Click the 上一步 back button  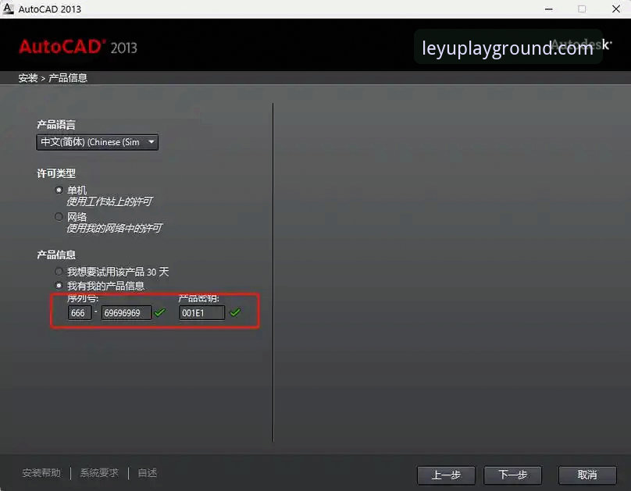click(x=446, y=475)
